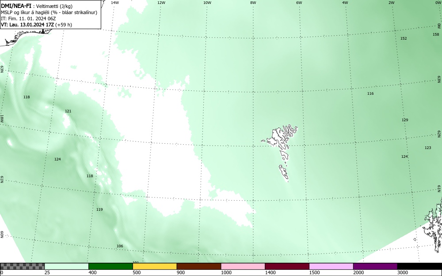Image resolution: width=442 pixels, height=276 pixels.
Task: Click the legend tick label "400"
Action: tap(92, 272)
